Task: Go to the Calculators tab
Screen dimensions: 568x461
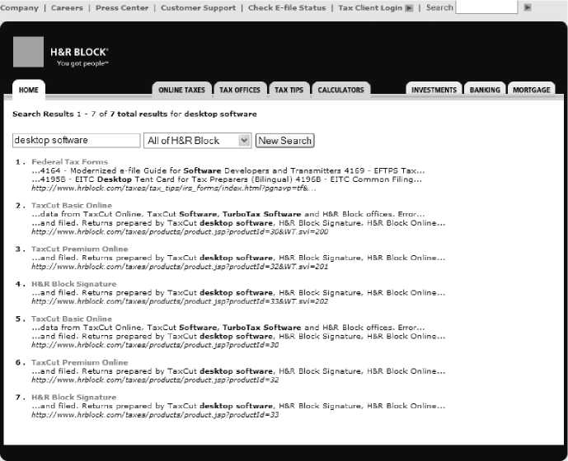Action: (340, 90)
